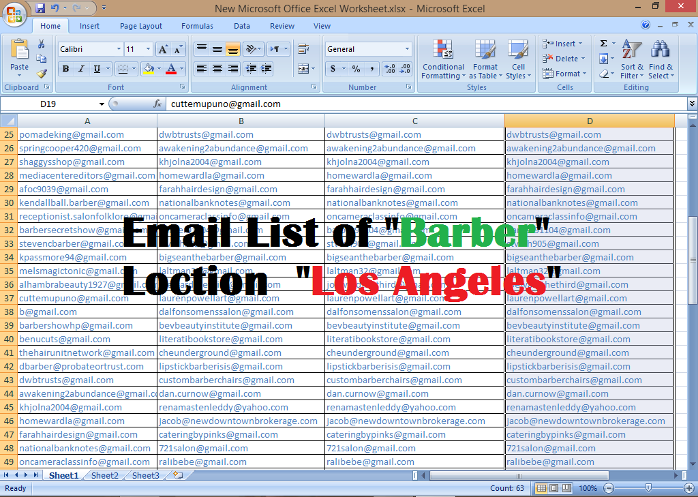The width and height of the screenshot is (698, 497).
Task: Switch to the Formulas ribbon tab
Action: 197,26
